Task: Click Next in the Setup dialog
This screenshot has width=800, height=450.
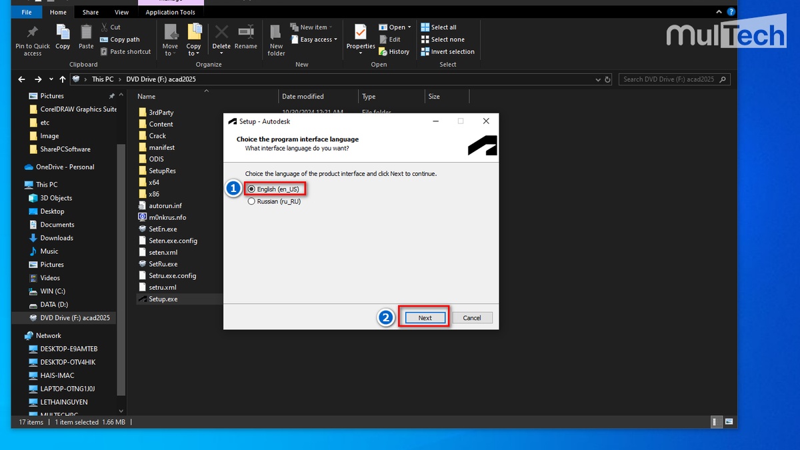Action: point(425,318)
